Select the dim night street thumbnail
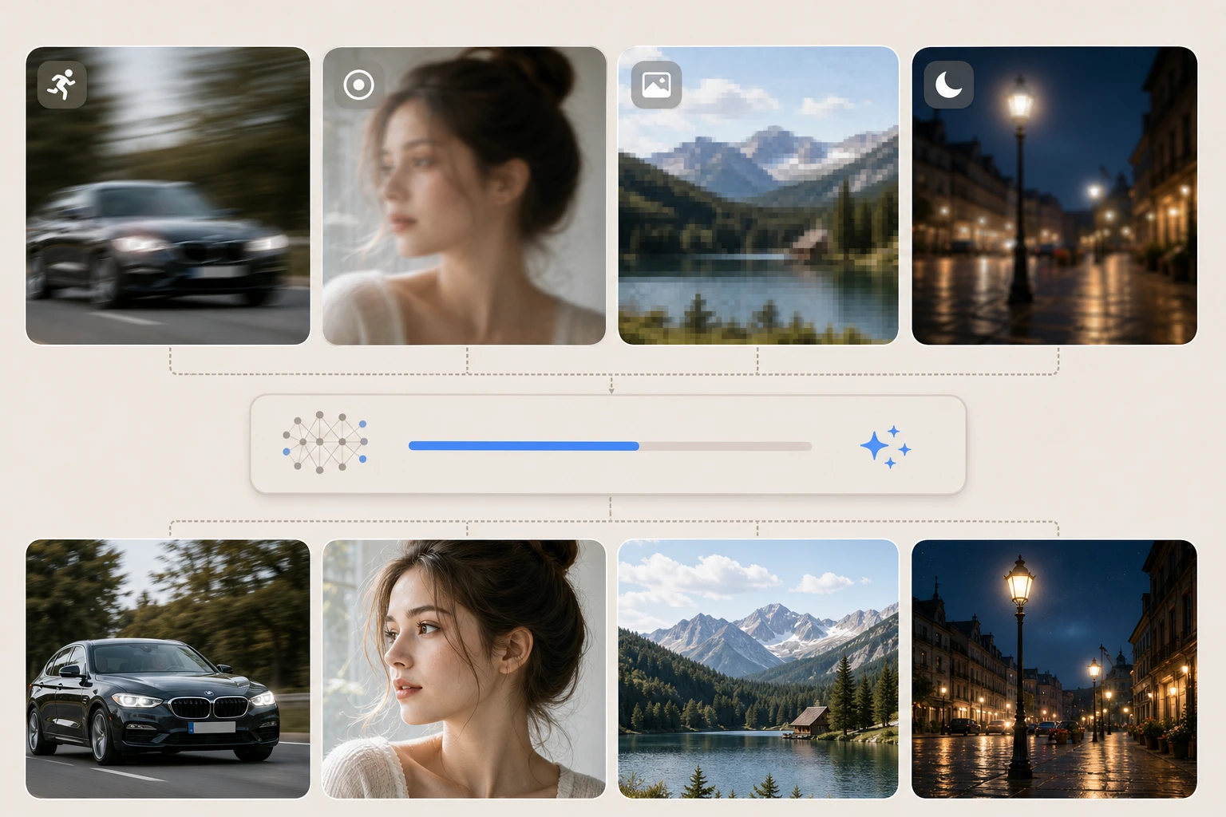 point(1054,195)
